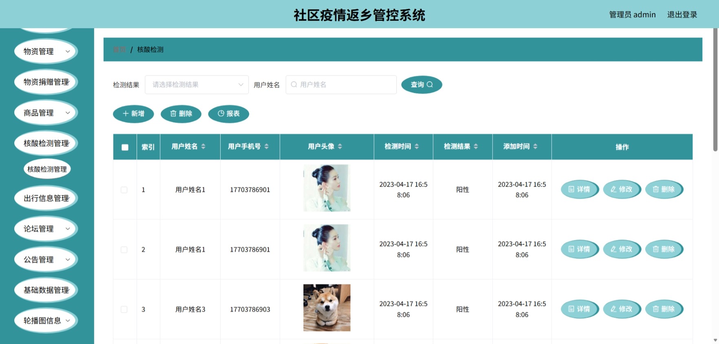
Task: Sort by 用户头像 column arrows
Action: (x=340, y=146)
